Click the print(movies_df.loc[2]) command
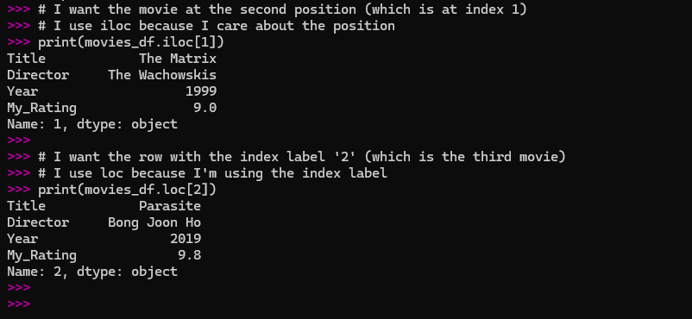Image resolution: width=692 pixels, height=319 pixels. tap(127, 190)
